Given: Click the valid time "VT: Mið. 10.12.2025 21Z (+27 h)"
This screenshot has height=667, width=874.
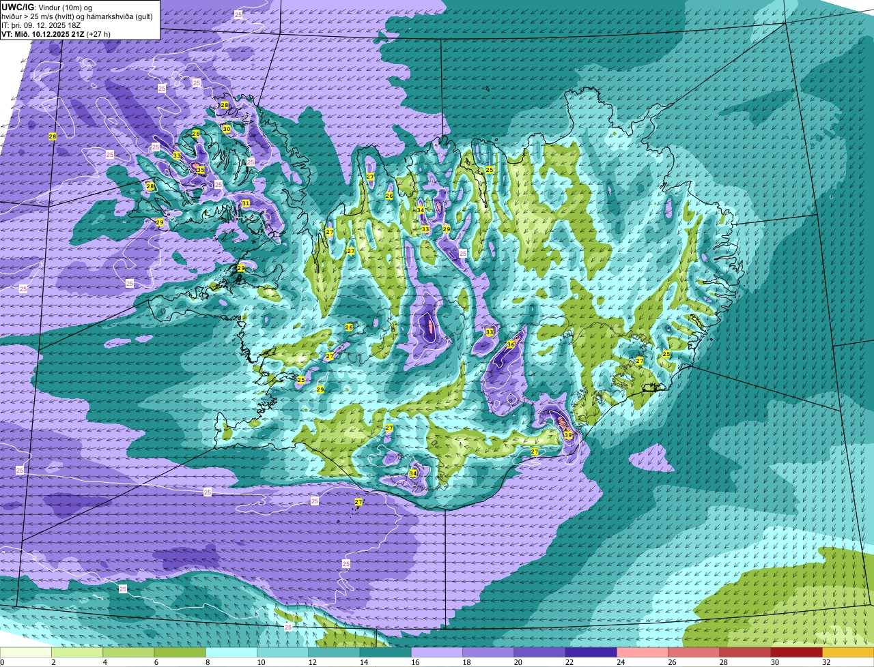Looking at the screenshot, I should 56,33.
